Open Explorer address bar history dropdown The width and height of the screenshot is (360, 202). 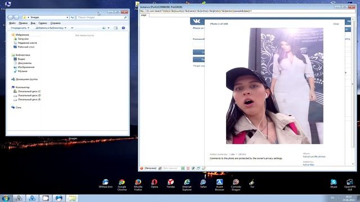67,17
